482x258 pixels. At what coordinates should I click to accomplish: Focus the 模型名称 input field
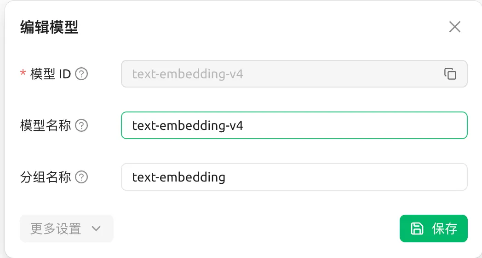point(294,125)
